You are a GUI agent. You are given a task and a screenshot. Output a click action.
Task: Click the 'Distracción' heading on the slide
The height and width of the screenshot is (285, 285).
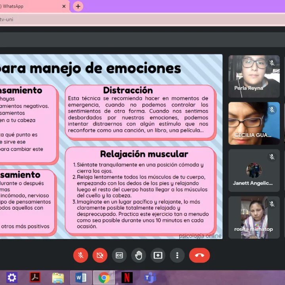128,90
